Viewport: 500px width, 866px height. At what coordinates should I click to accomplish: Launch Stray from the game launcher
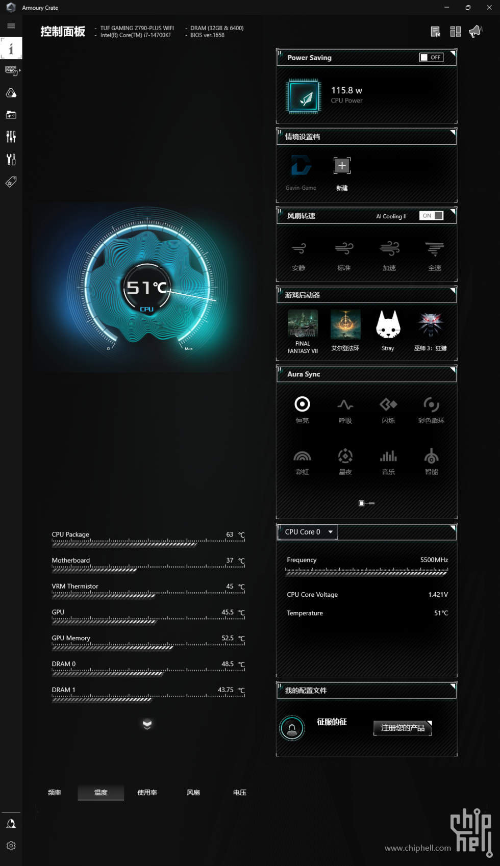click(388, 330)
